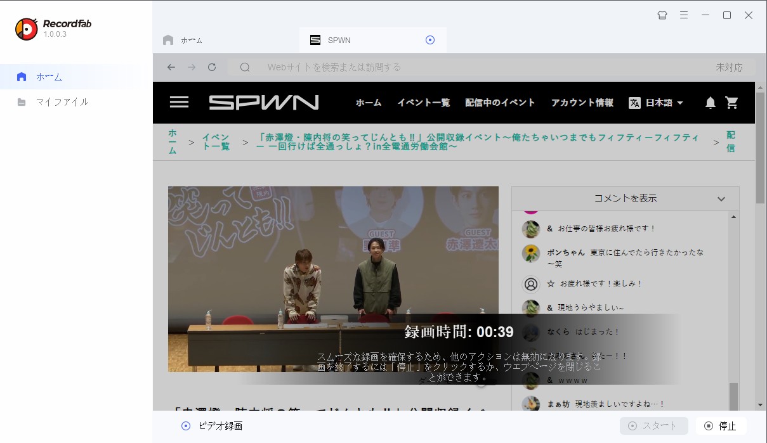This screenshot has width=767, height=443.
Task: Open the shopping cart icon
Action: (x=732, y=103)
